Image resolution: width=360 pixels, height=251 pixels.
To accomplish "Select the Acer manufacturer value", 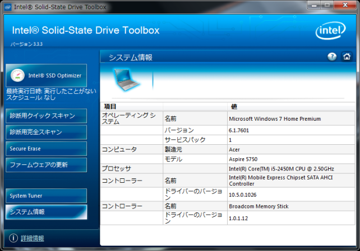I will [234, 150].
